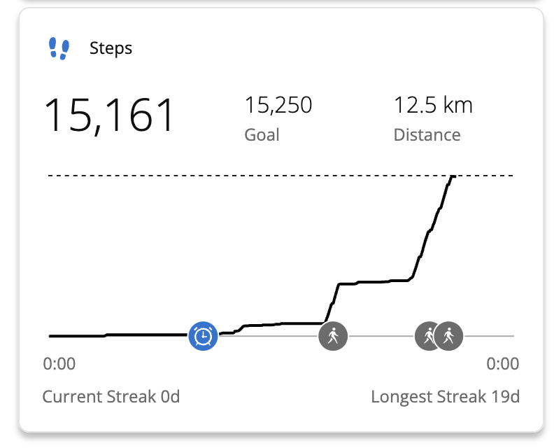Click the standalone walking activity icon
This screenshot has height=448, width=554.
coord(333,336)
